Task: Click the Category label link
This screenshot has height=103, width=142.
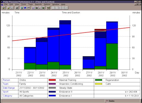Action: click(7, 96)
